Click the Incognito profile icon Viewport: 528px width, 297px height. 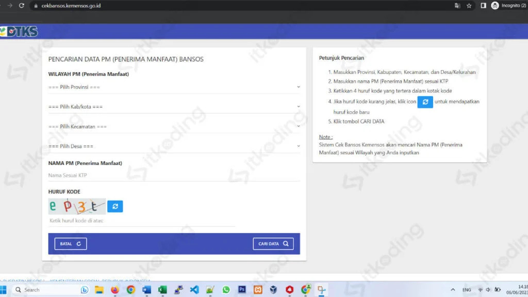[x=496, y=6]
